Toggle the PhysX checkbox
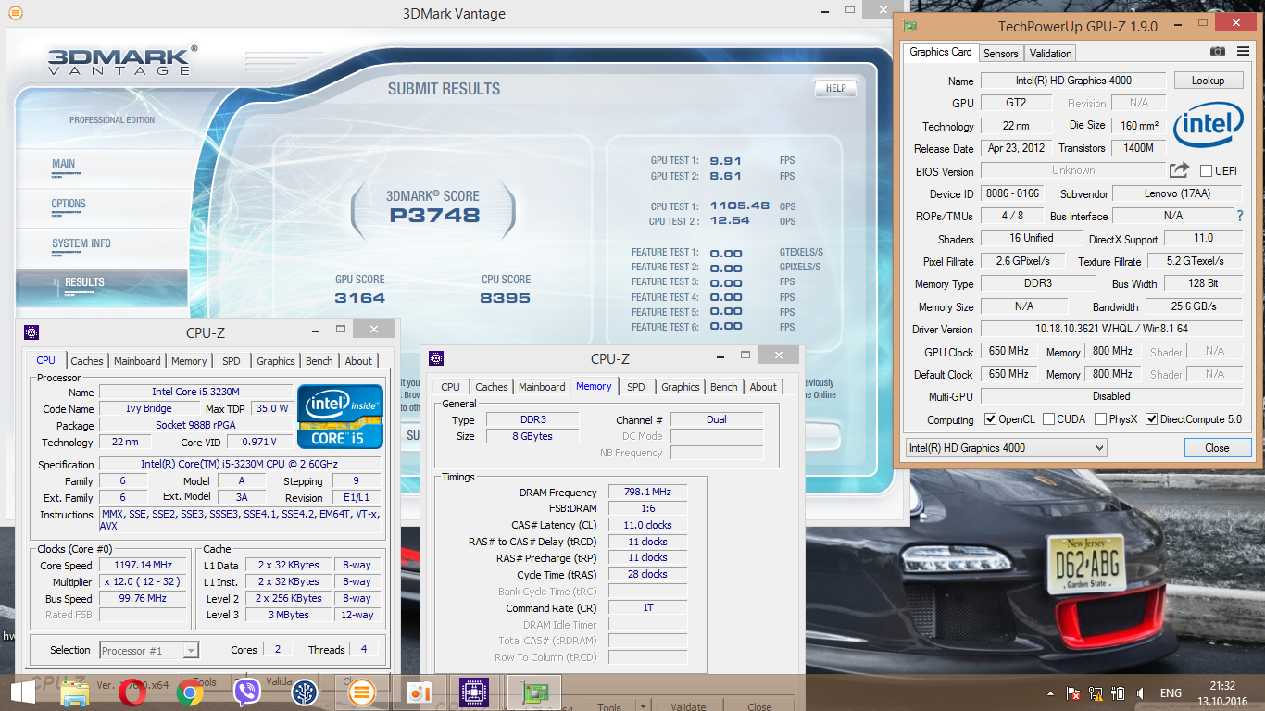Viewport: 1265px width, 711px height. (x=1100, y=419)
